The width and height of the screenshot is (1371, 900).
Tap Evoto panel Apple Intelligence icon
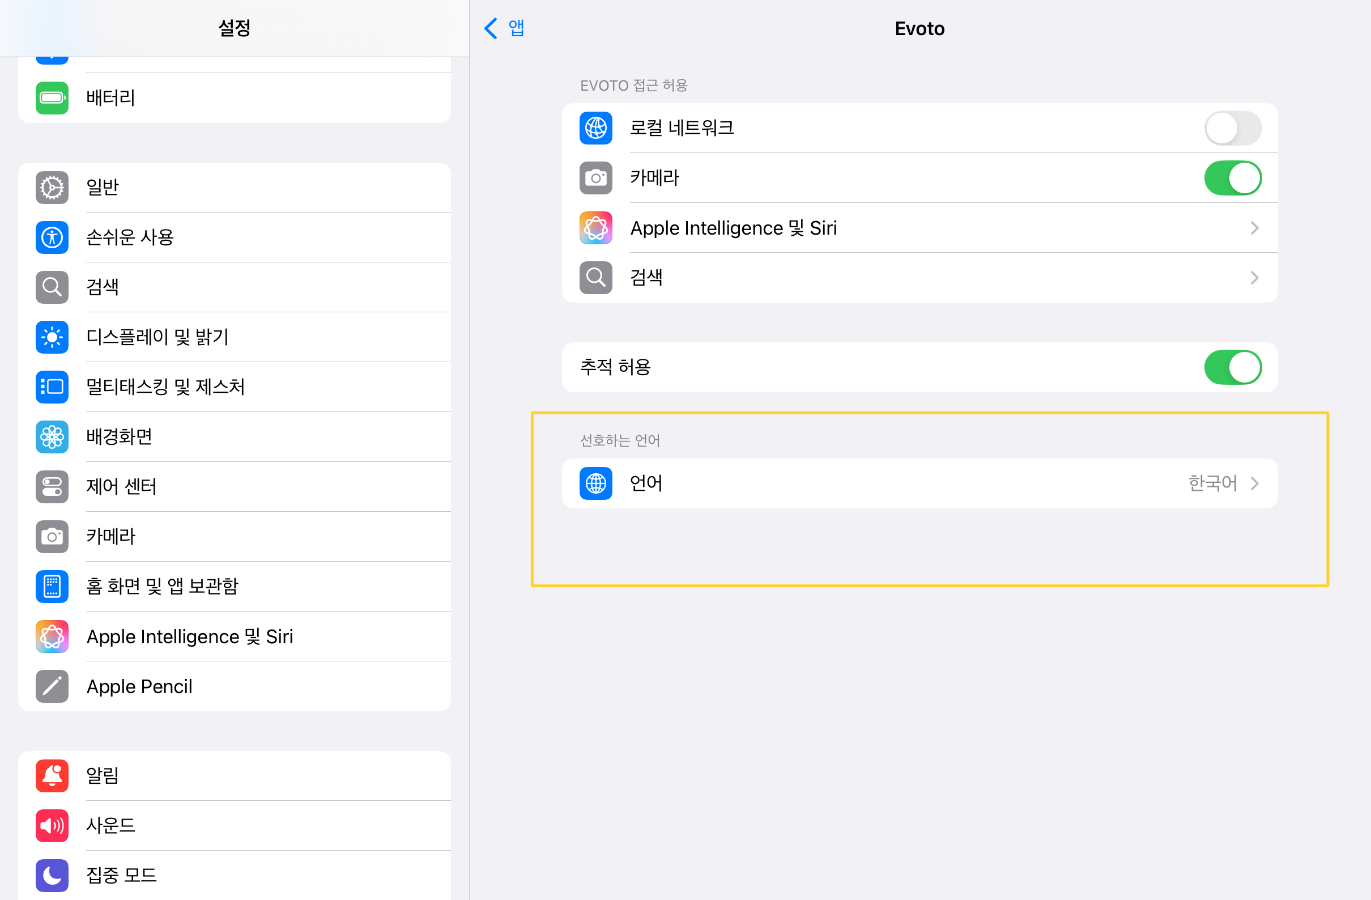[x=595, y=228]
